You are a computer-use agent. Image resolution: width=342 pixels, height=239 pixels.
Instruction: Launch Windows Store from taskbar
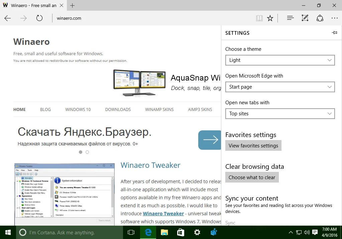point(181,232)
